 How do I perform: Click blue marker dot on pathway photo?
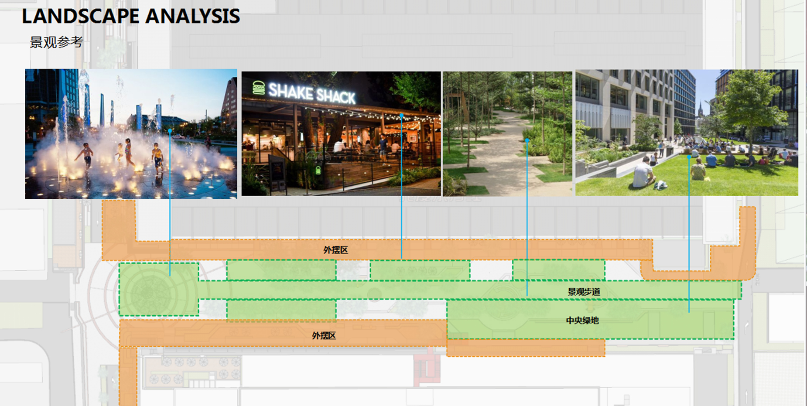(527, 140)
